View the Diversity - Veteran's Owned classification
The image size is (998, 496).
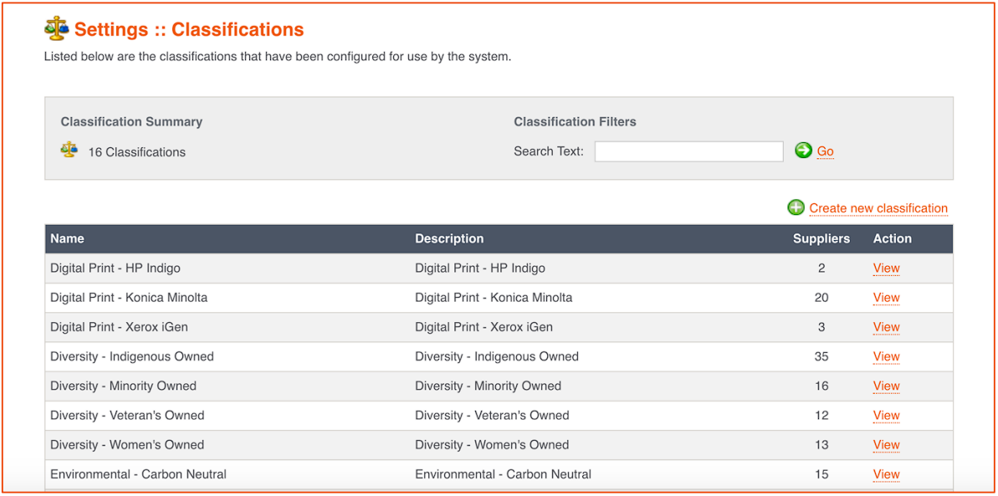886,415
